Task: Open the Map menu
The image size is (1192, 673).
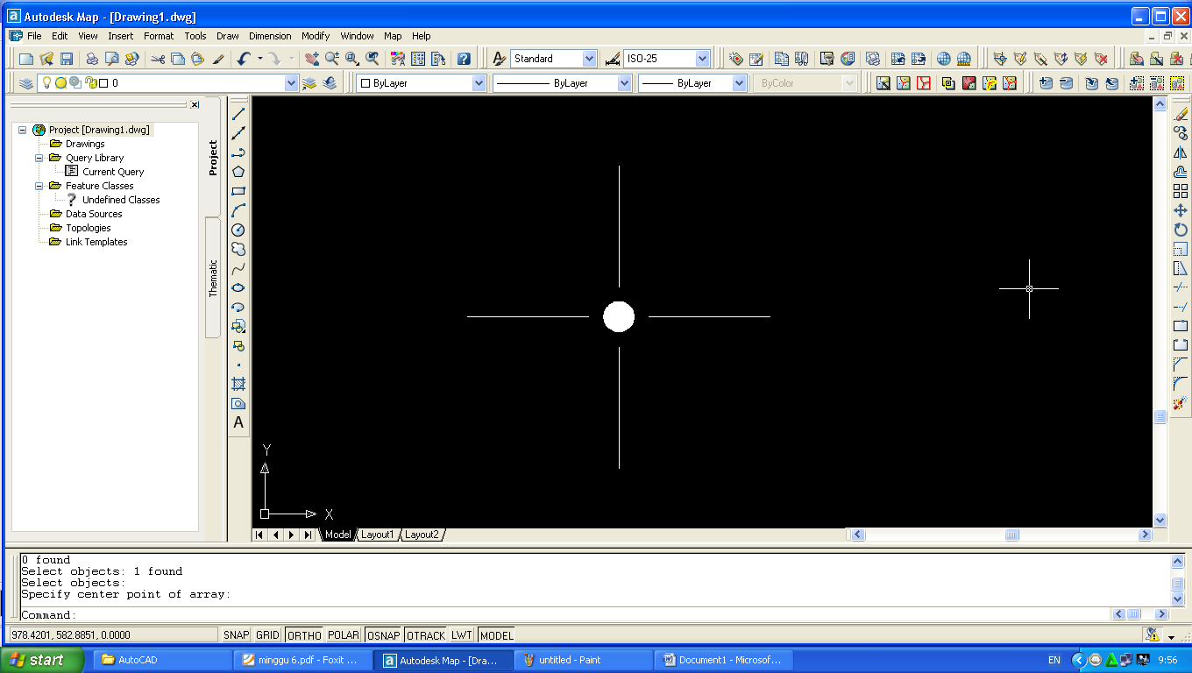Action: click(x=393, y=36)
